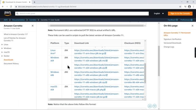Click the AWS breadcrumb link
Screen dimensions: 196x110
(6, 20)
